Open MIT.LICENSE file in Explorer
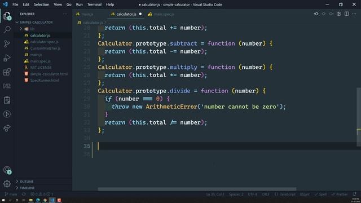 41,68
